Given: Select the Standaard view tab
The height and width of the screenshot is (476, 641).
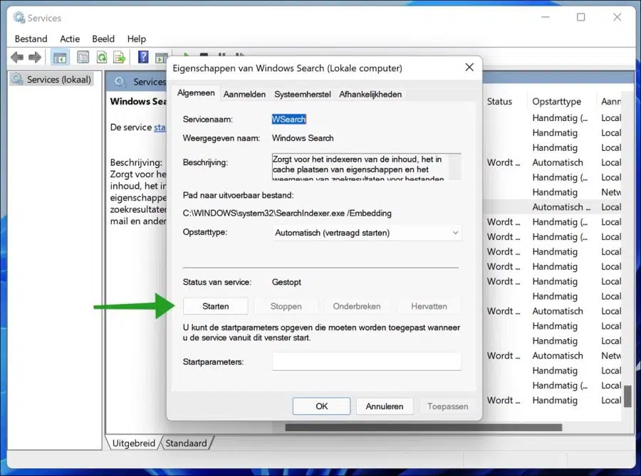Looking at the screenshot, I should tap(187, 443).
